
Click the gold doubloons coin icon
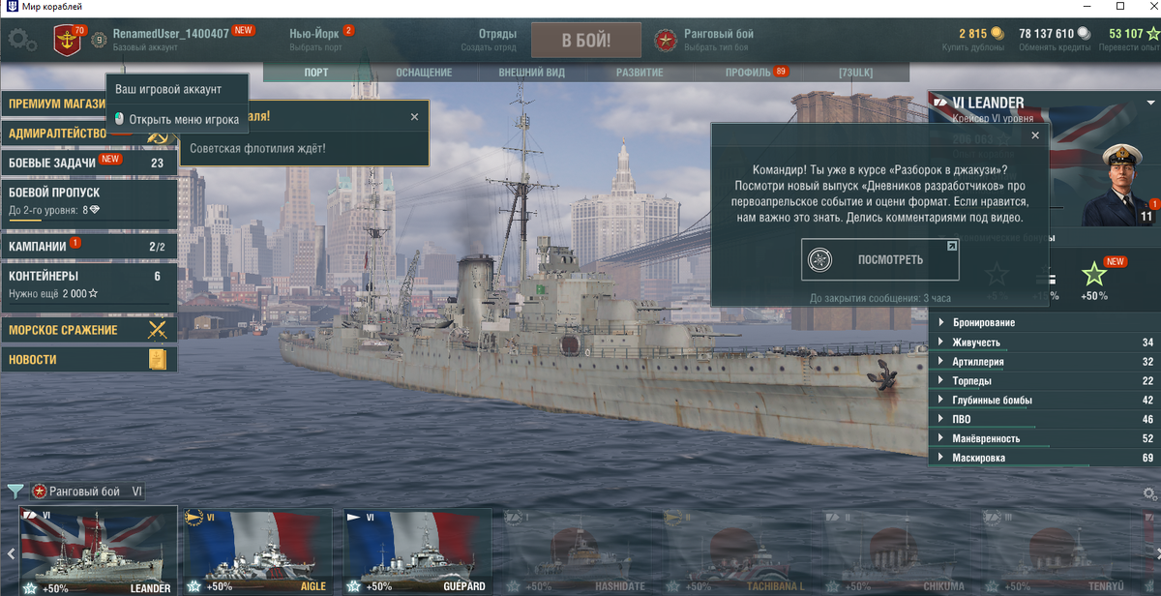(x=997, y=34)
